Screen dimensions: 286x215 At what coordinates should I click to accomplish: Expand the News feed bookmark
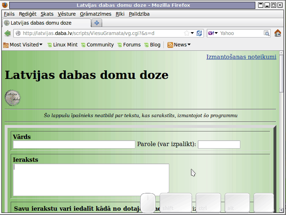179,45
